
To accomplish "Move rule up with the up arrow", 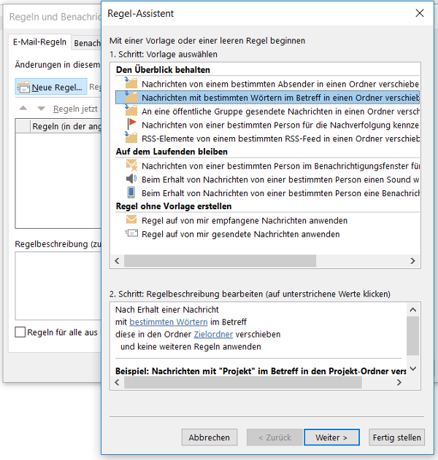I will [x=23, y=109].
